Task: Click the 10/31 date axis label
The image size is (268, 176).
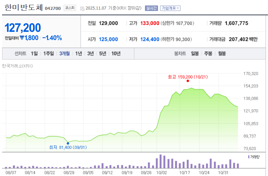Action: [x=223, y=173]
